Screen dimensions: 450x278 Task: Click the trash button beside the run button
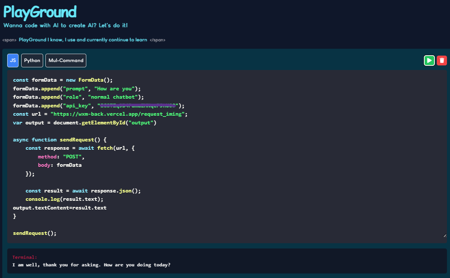pyautogui.click(x=442, y=60)
